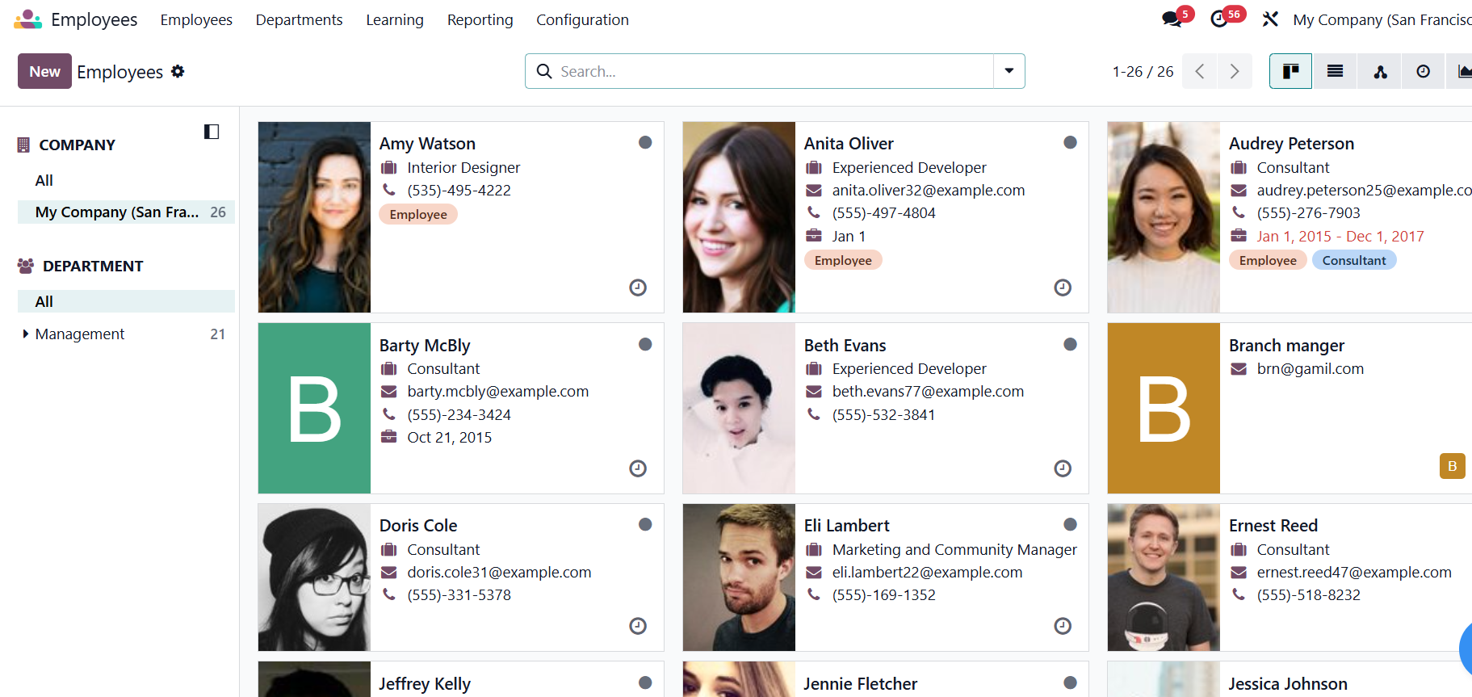1472x697 pixels.
Task: Click Eli Lambert presence status dot
Action: [x=1070, y=524]
